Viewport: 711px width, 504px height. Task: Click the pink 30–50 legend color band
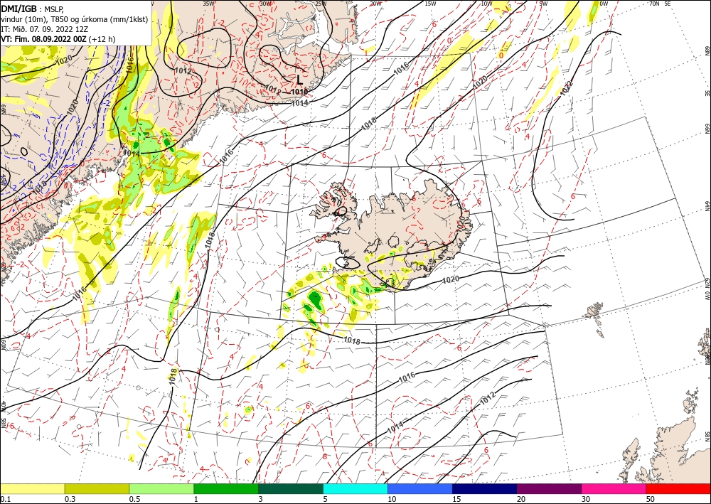pos(614,488)
